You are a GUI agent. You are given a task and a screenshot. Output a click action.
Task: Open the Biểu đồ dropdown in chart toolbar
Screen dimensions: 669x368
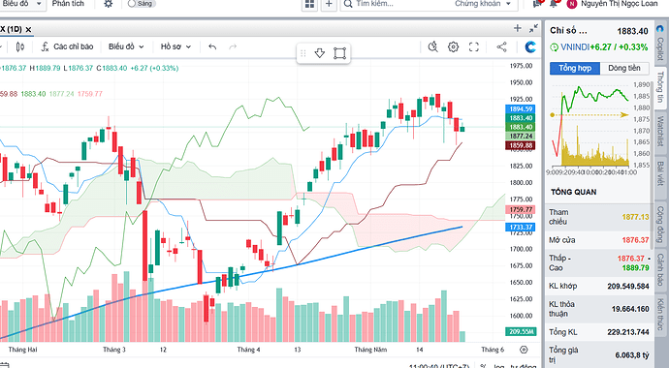[x=126, y=46]
